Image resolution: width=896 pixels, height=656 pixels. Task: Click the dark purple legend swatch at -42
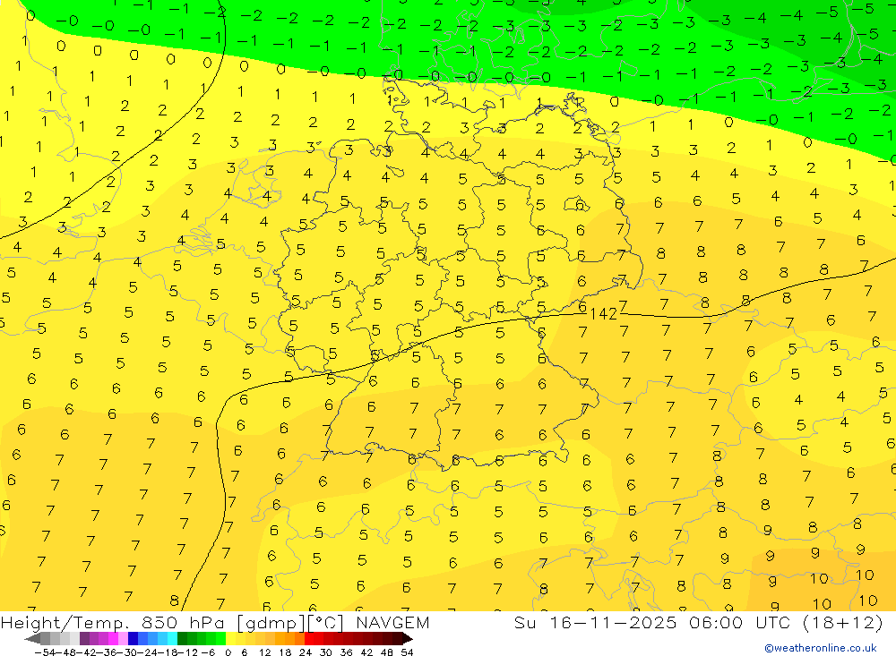84,639
